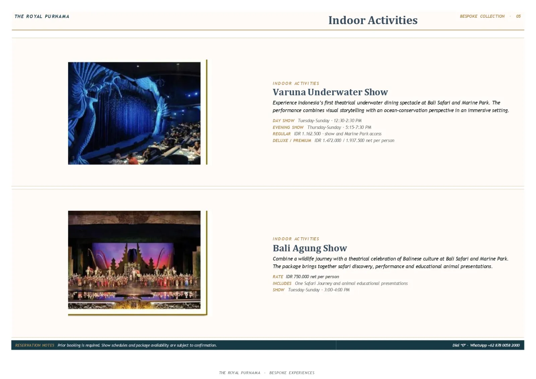Click the WhatsApp +62 878 0058 2000 contact

[495, 345]
